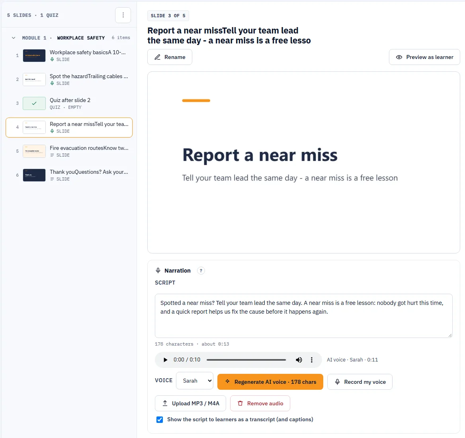Viewport: 465px width, 438px height.
Task: Open the sidebar three-dot options menu
Action: (x=123, y=15)
